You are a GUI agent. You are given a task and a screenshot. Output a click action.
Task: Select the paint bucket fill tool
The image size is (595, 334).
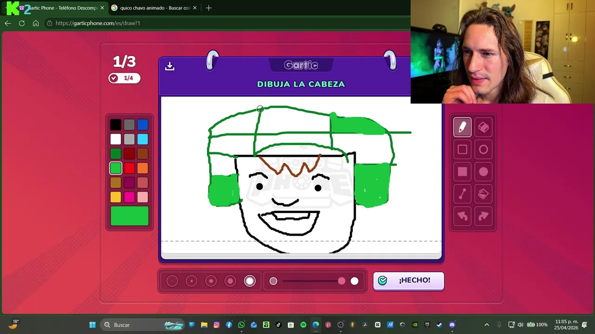pyautogui.click(x=483, y=194)
